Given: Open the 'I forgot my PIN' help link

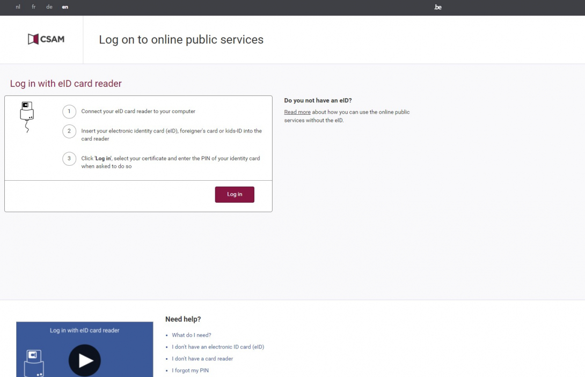Looking at the screenshot, I should click(190, 371).
